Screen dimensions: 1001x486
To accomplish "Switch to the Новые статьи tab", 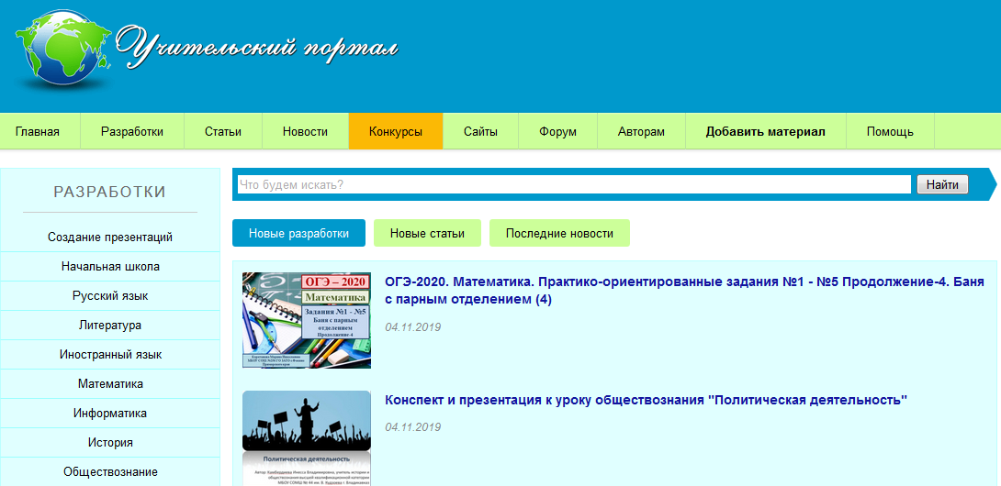I will [427, 233].
